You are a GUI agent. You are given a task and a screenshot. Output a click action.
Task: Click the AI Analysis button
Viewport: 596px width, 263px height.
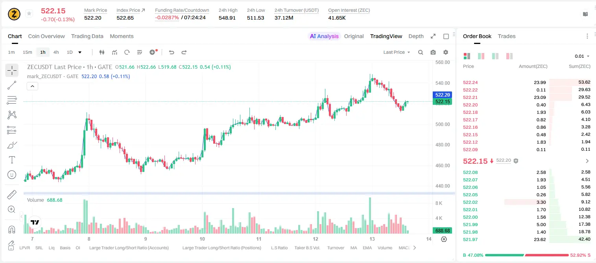(x=324, y=36)
